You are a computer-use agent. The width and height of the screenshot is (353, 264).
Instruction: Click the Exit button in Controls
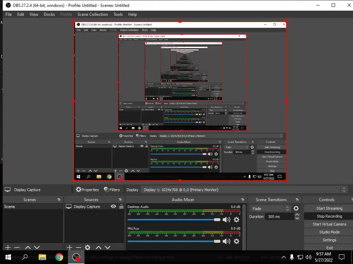pyautogui.click(x=329, y=248)
